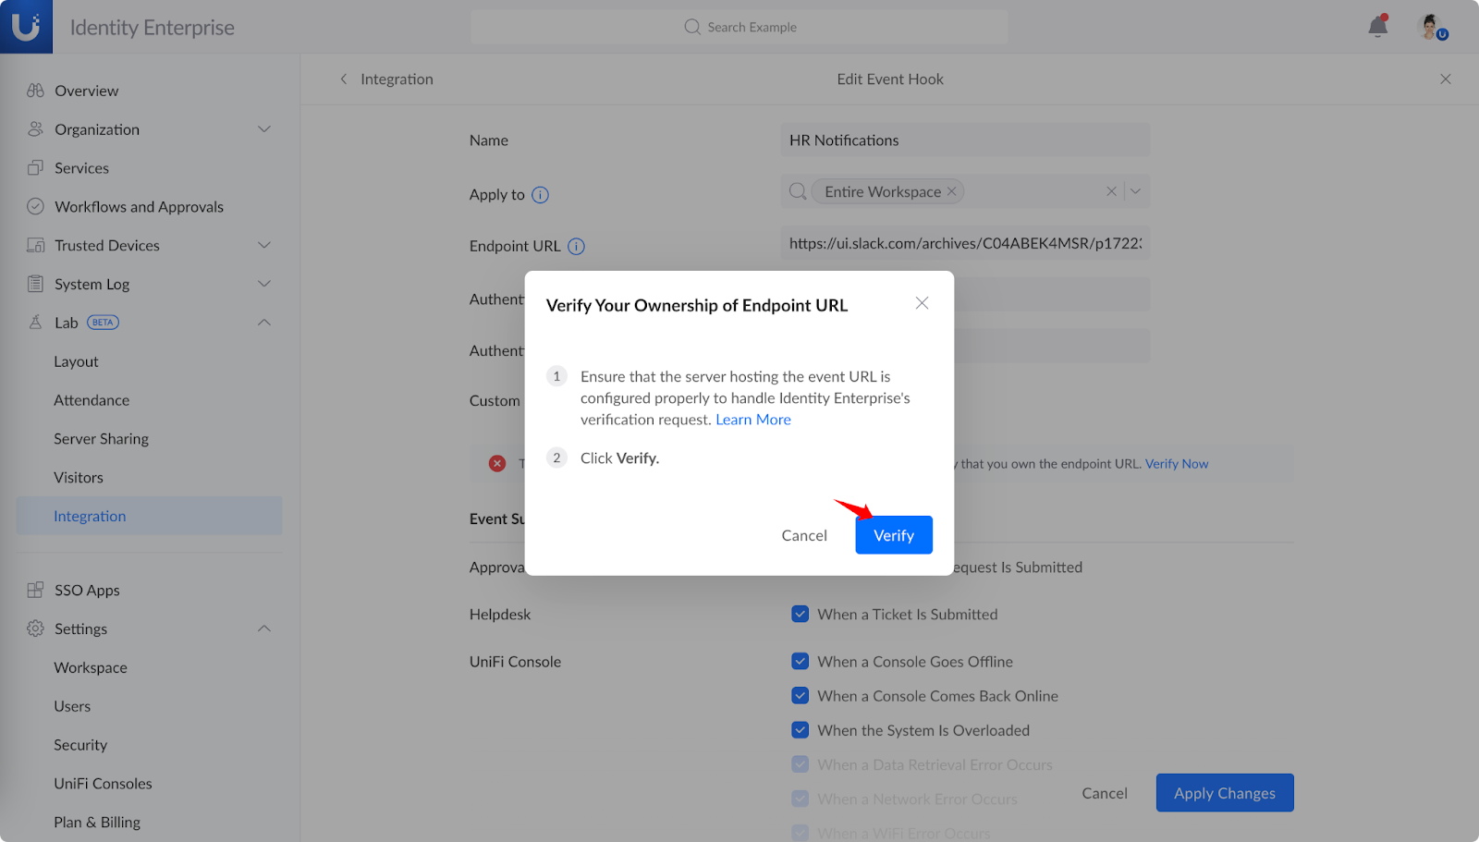Open Workflows and Approvals page

[x=139, y=207]
